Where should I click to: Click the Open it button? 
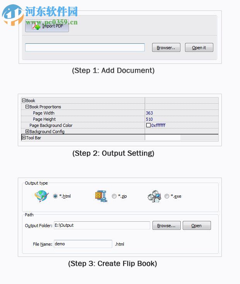click(199, 48)
